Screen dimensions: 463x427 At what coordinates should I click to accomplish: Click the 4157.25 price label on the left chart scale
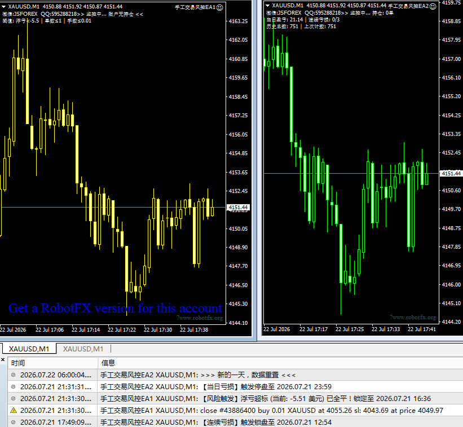239,115
